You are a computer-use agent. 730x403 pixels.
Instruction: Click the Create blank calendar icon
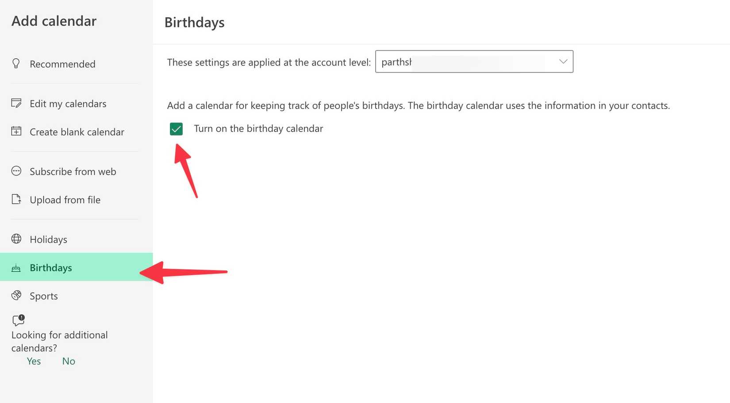(16, 132)
